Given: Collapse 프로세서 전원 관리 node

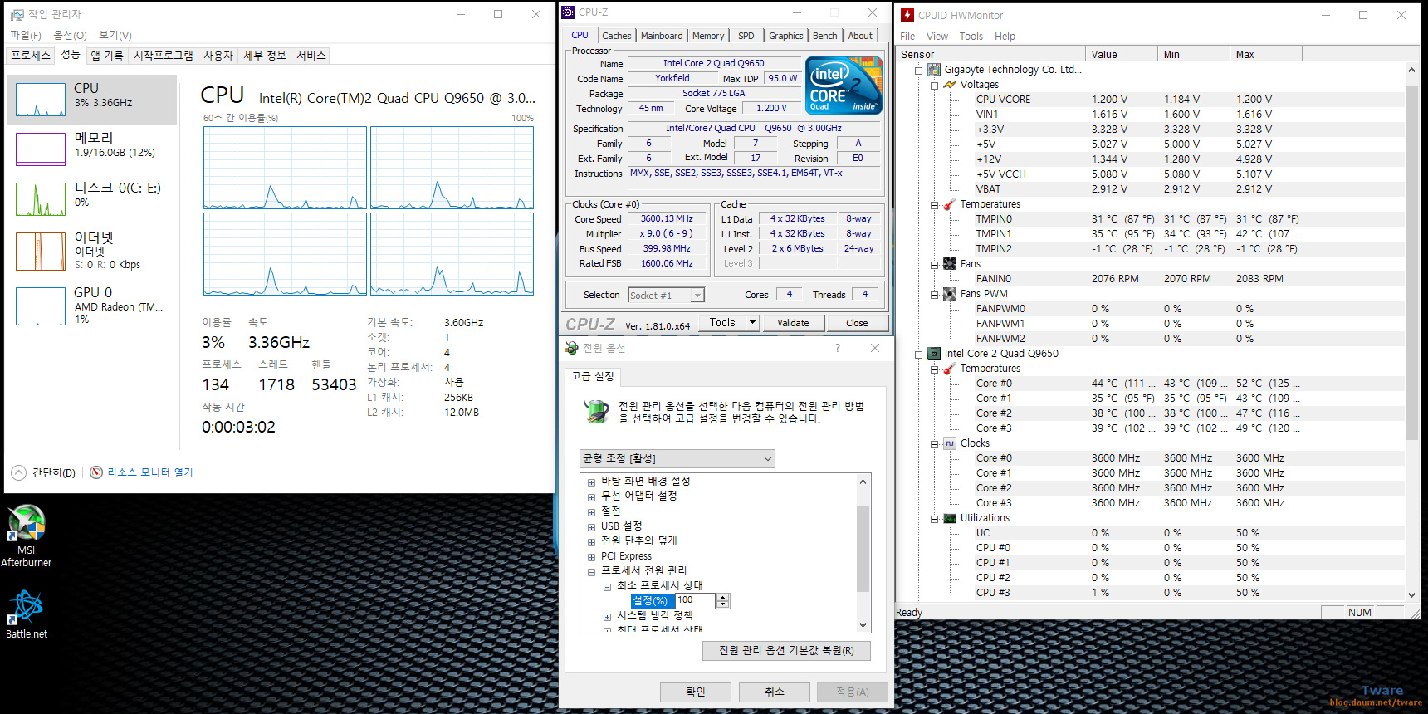Looking at the screenshot, I should click(x=591, y=572).
